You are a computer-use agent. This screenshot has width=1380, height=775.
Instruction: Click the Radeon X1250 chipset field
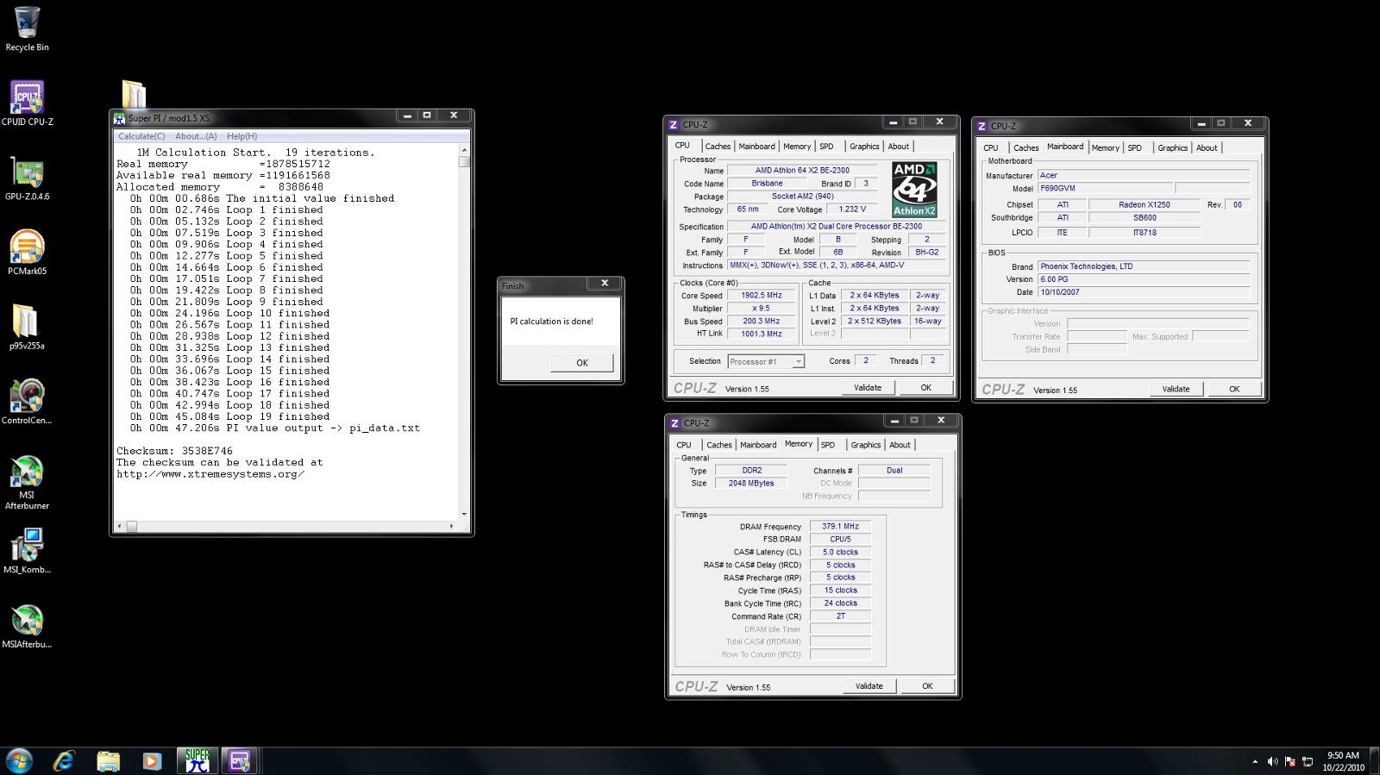(x=1144, y=204)
